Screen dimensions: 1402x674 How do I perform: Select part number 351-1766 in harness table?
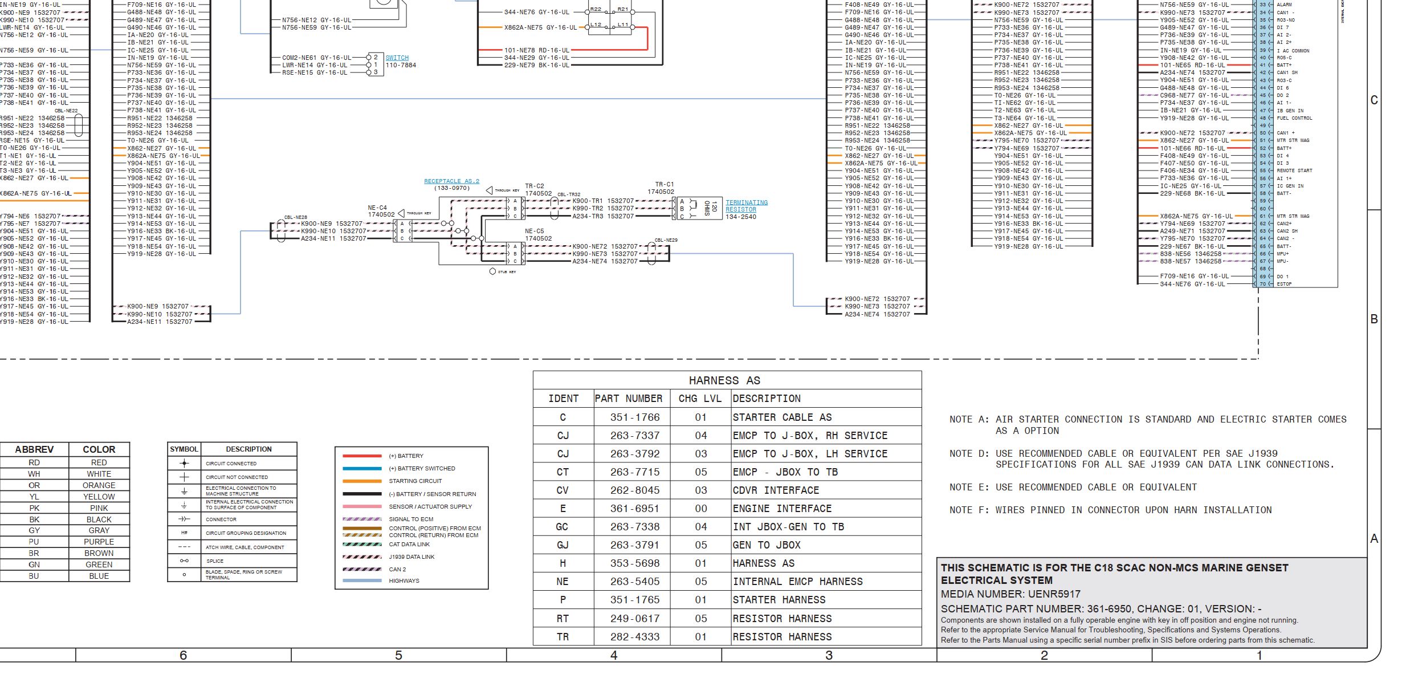pyautogui.click(x=634, y=417)
